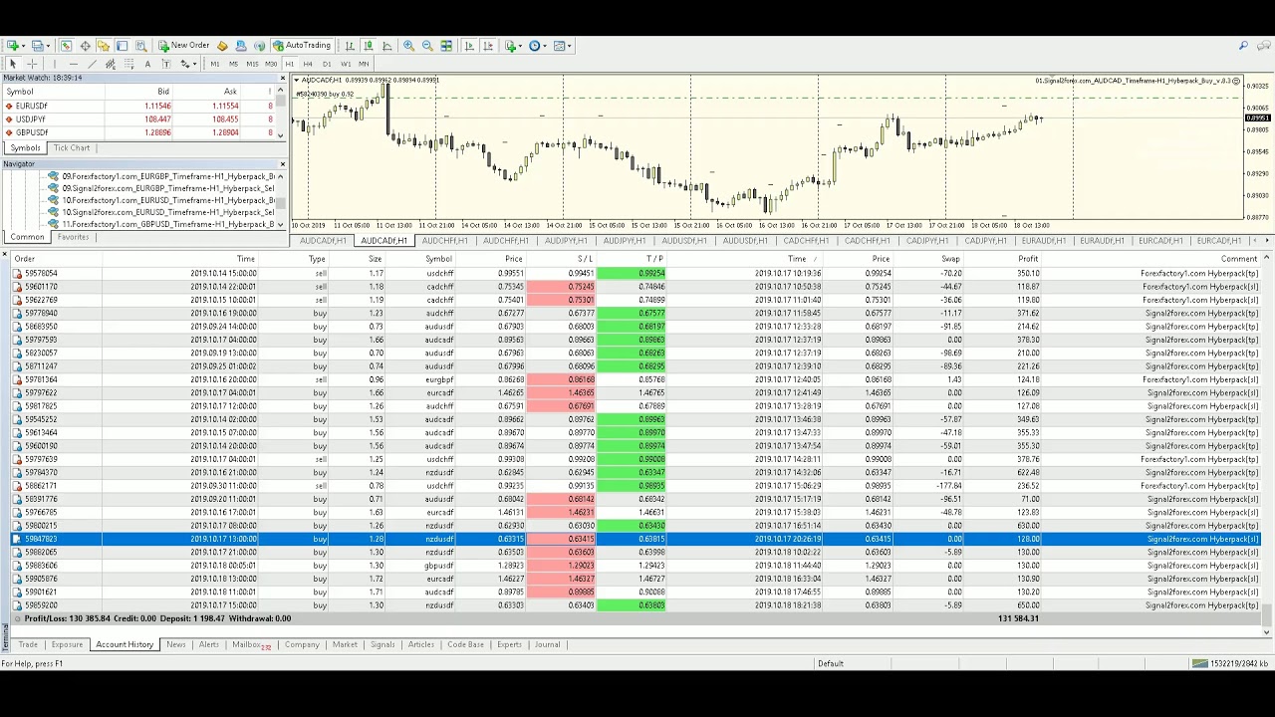The height and width of the screenshot is (717, 1275).
Task: Open a New Order window
Action: (x=184, y=45)
